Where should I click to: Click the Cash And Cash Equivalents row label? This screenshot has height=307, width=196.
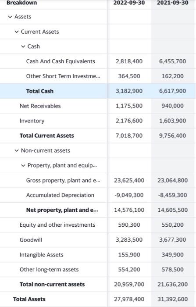click(x=61, y=61)
